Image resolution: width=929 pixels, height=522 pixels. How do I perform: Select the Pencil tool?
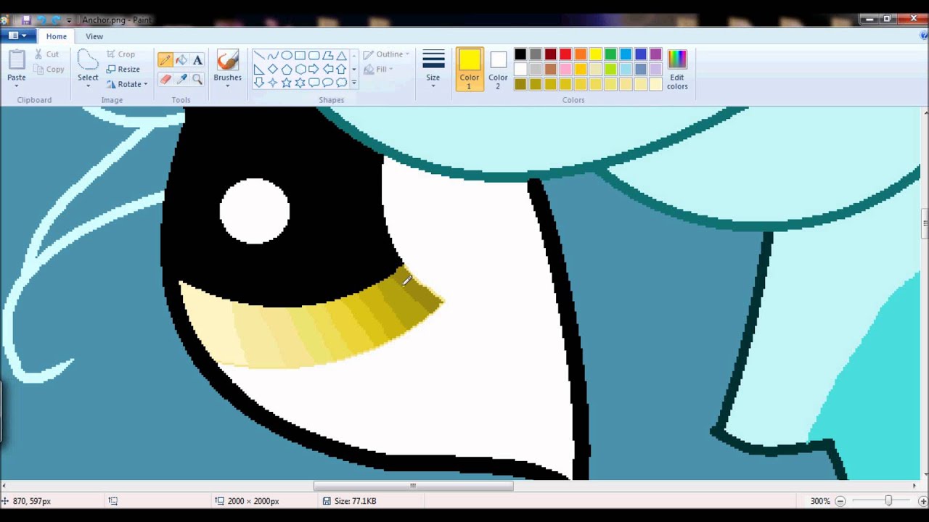pos(165,60)
